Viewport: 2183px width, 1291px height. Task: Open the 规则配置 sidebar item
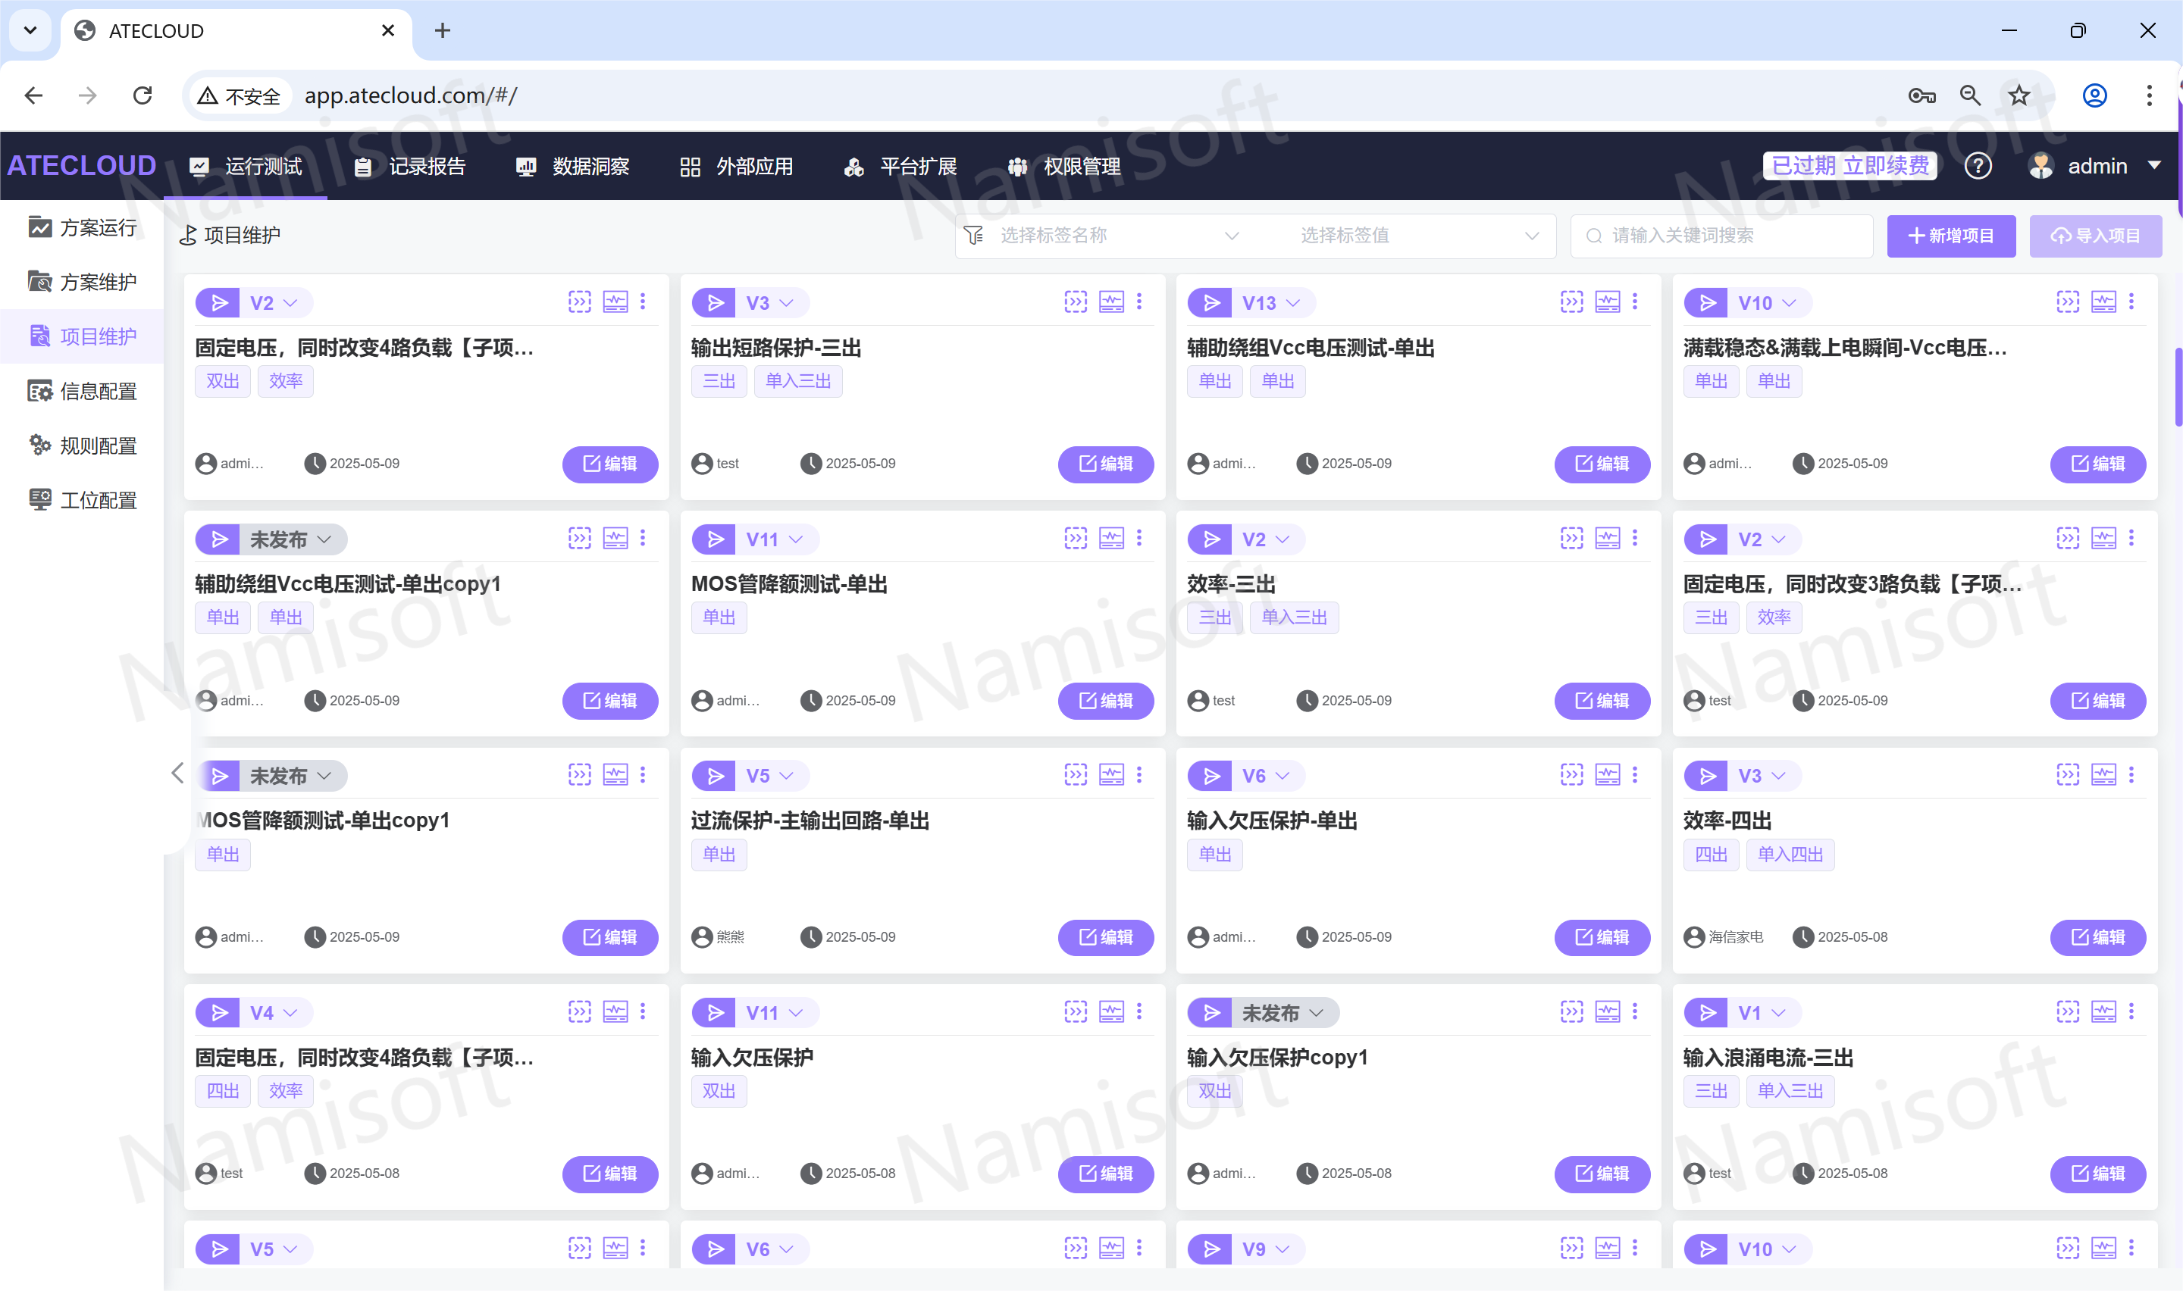(x=83, y=445)
